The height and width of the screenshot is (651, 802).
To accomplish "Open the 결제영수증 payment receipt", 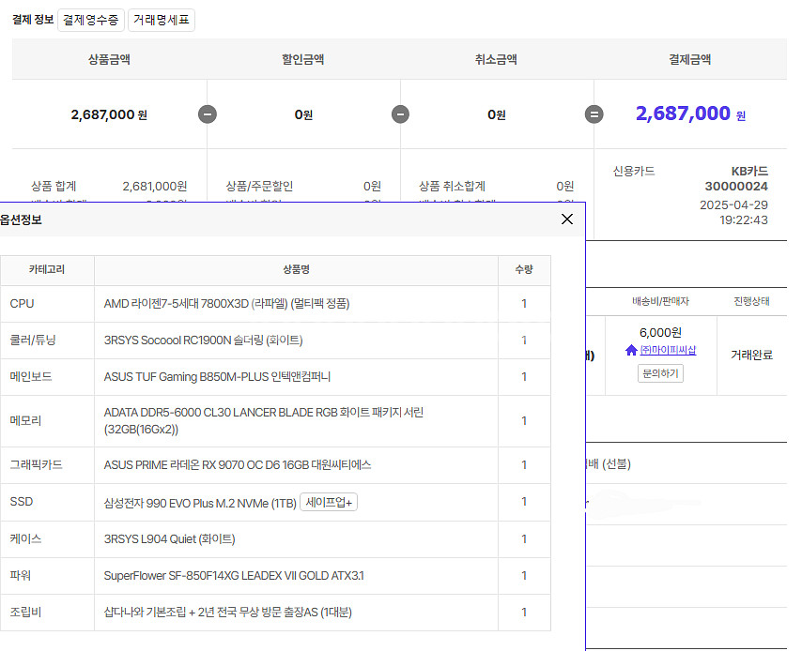I will pos(90,20).
